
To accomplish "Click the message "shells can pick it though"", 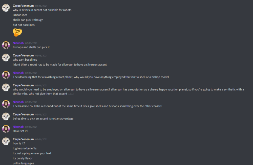I will click(x=28, y=20).
